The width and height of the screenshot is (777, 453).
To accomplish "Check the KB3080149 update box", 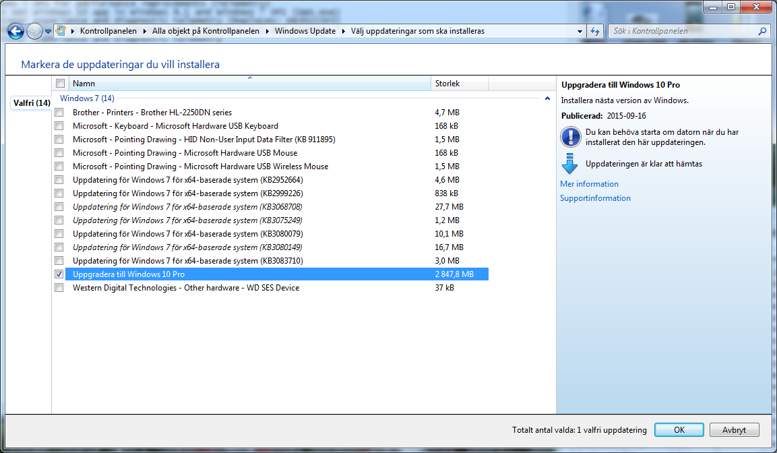I will [59, 247].
